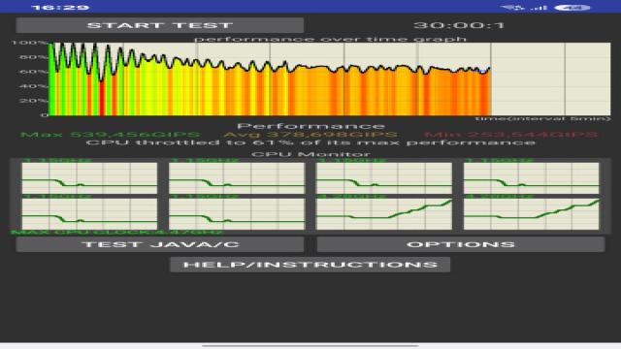621x349 pixels.
Task: Select the TEST JAVA/C button
Action: pos(159,244)
